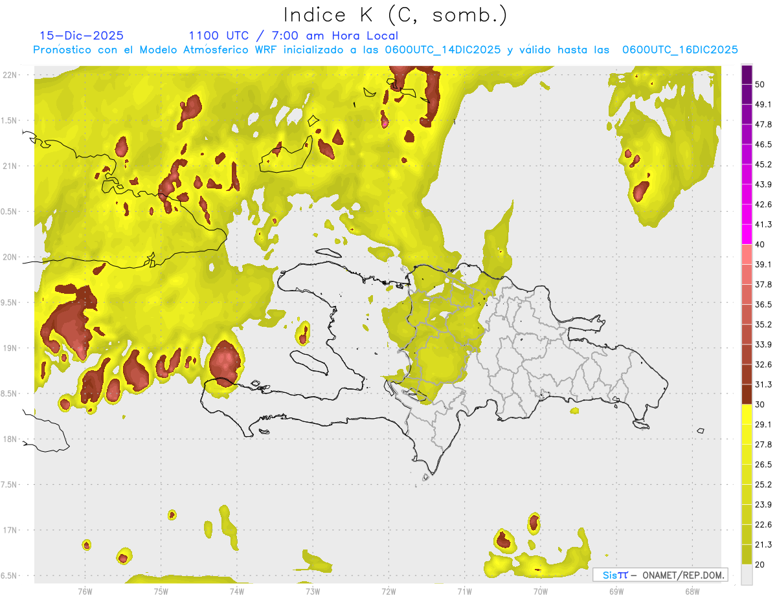Pick the bright yellow swatch between 29.1 and 30
This screenshot has width=777, height=600.
point(747,414)
